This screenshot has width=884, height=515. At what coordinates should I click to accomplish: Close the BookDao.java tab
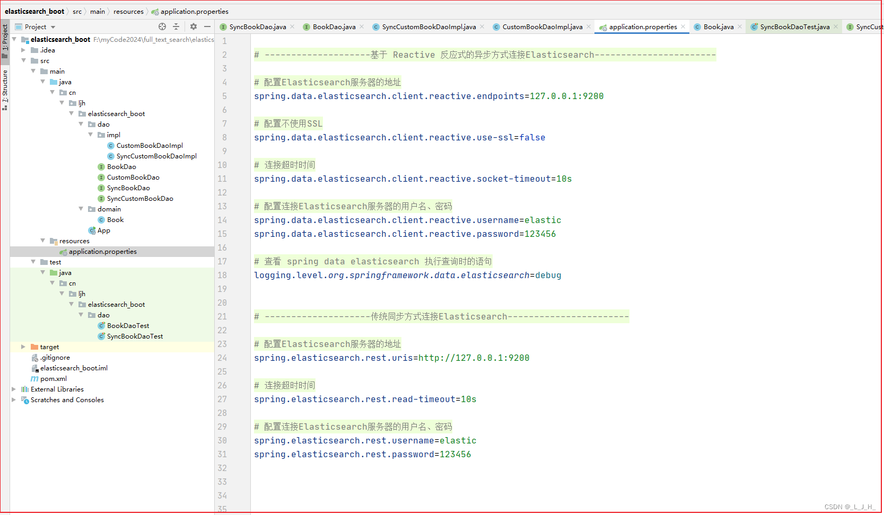click(x=362, y=26)
